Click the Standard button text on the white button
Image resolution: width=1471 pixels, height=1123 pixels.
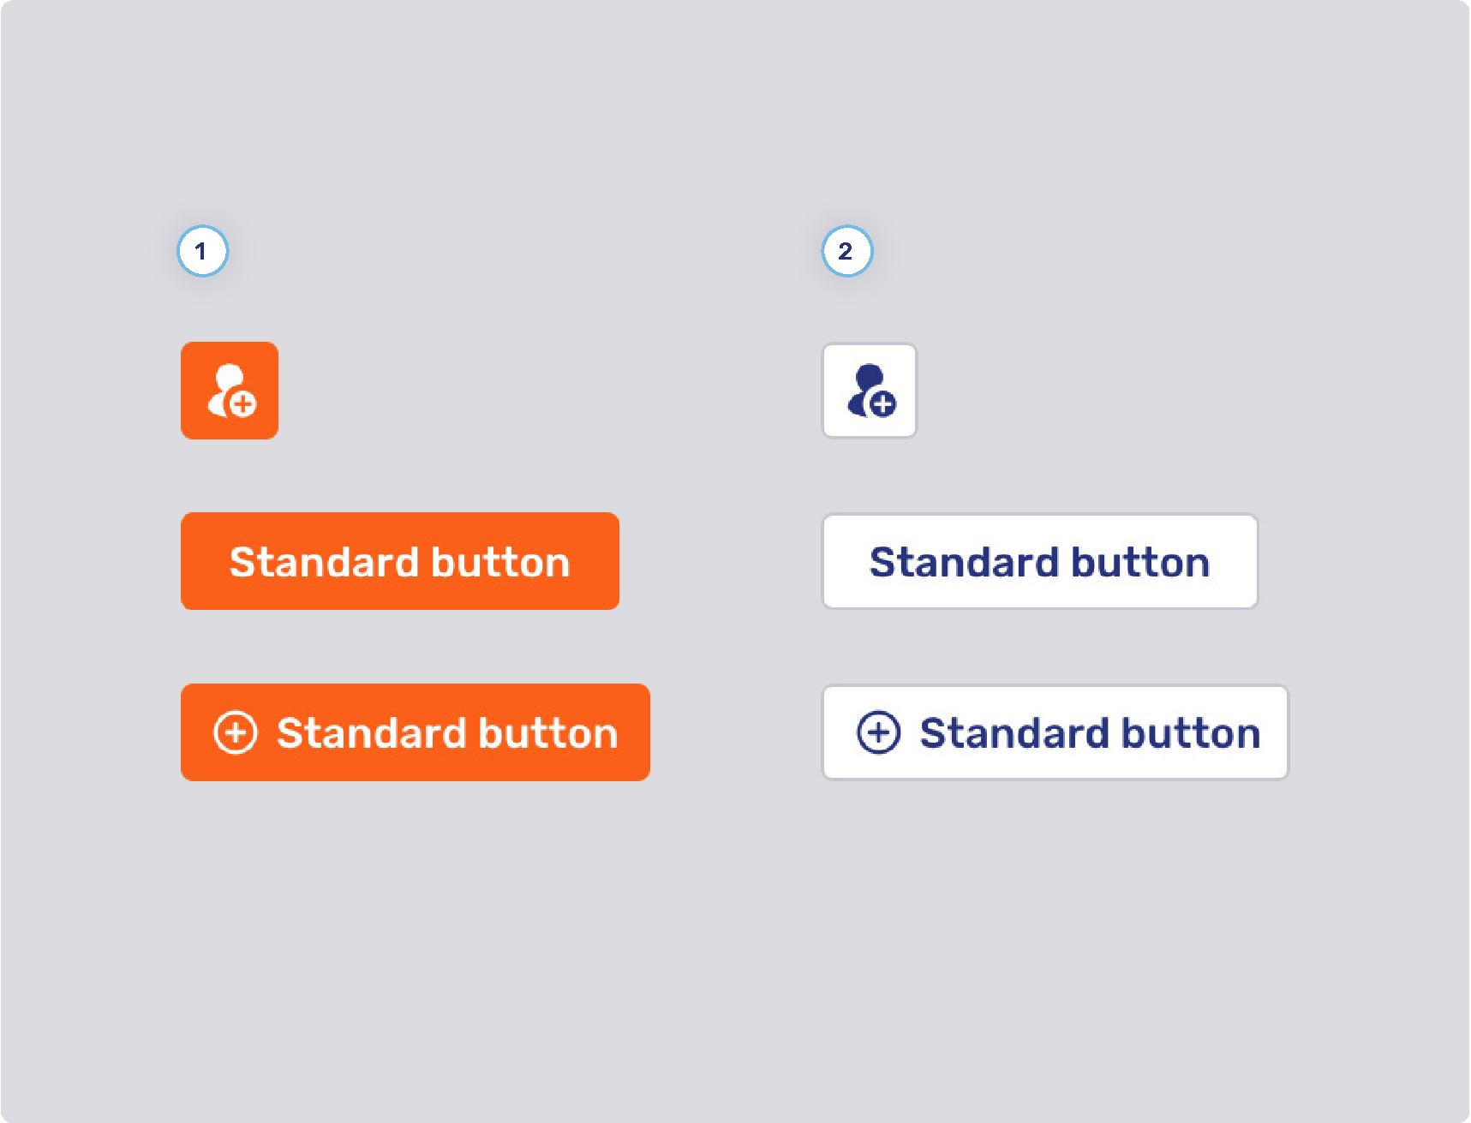pyautogui.click(x=1039, y=561)
